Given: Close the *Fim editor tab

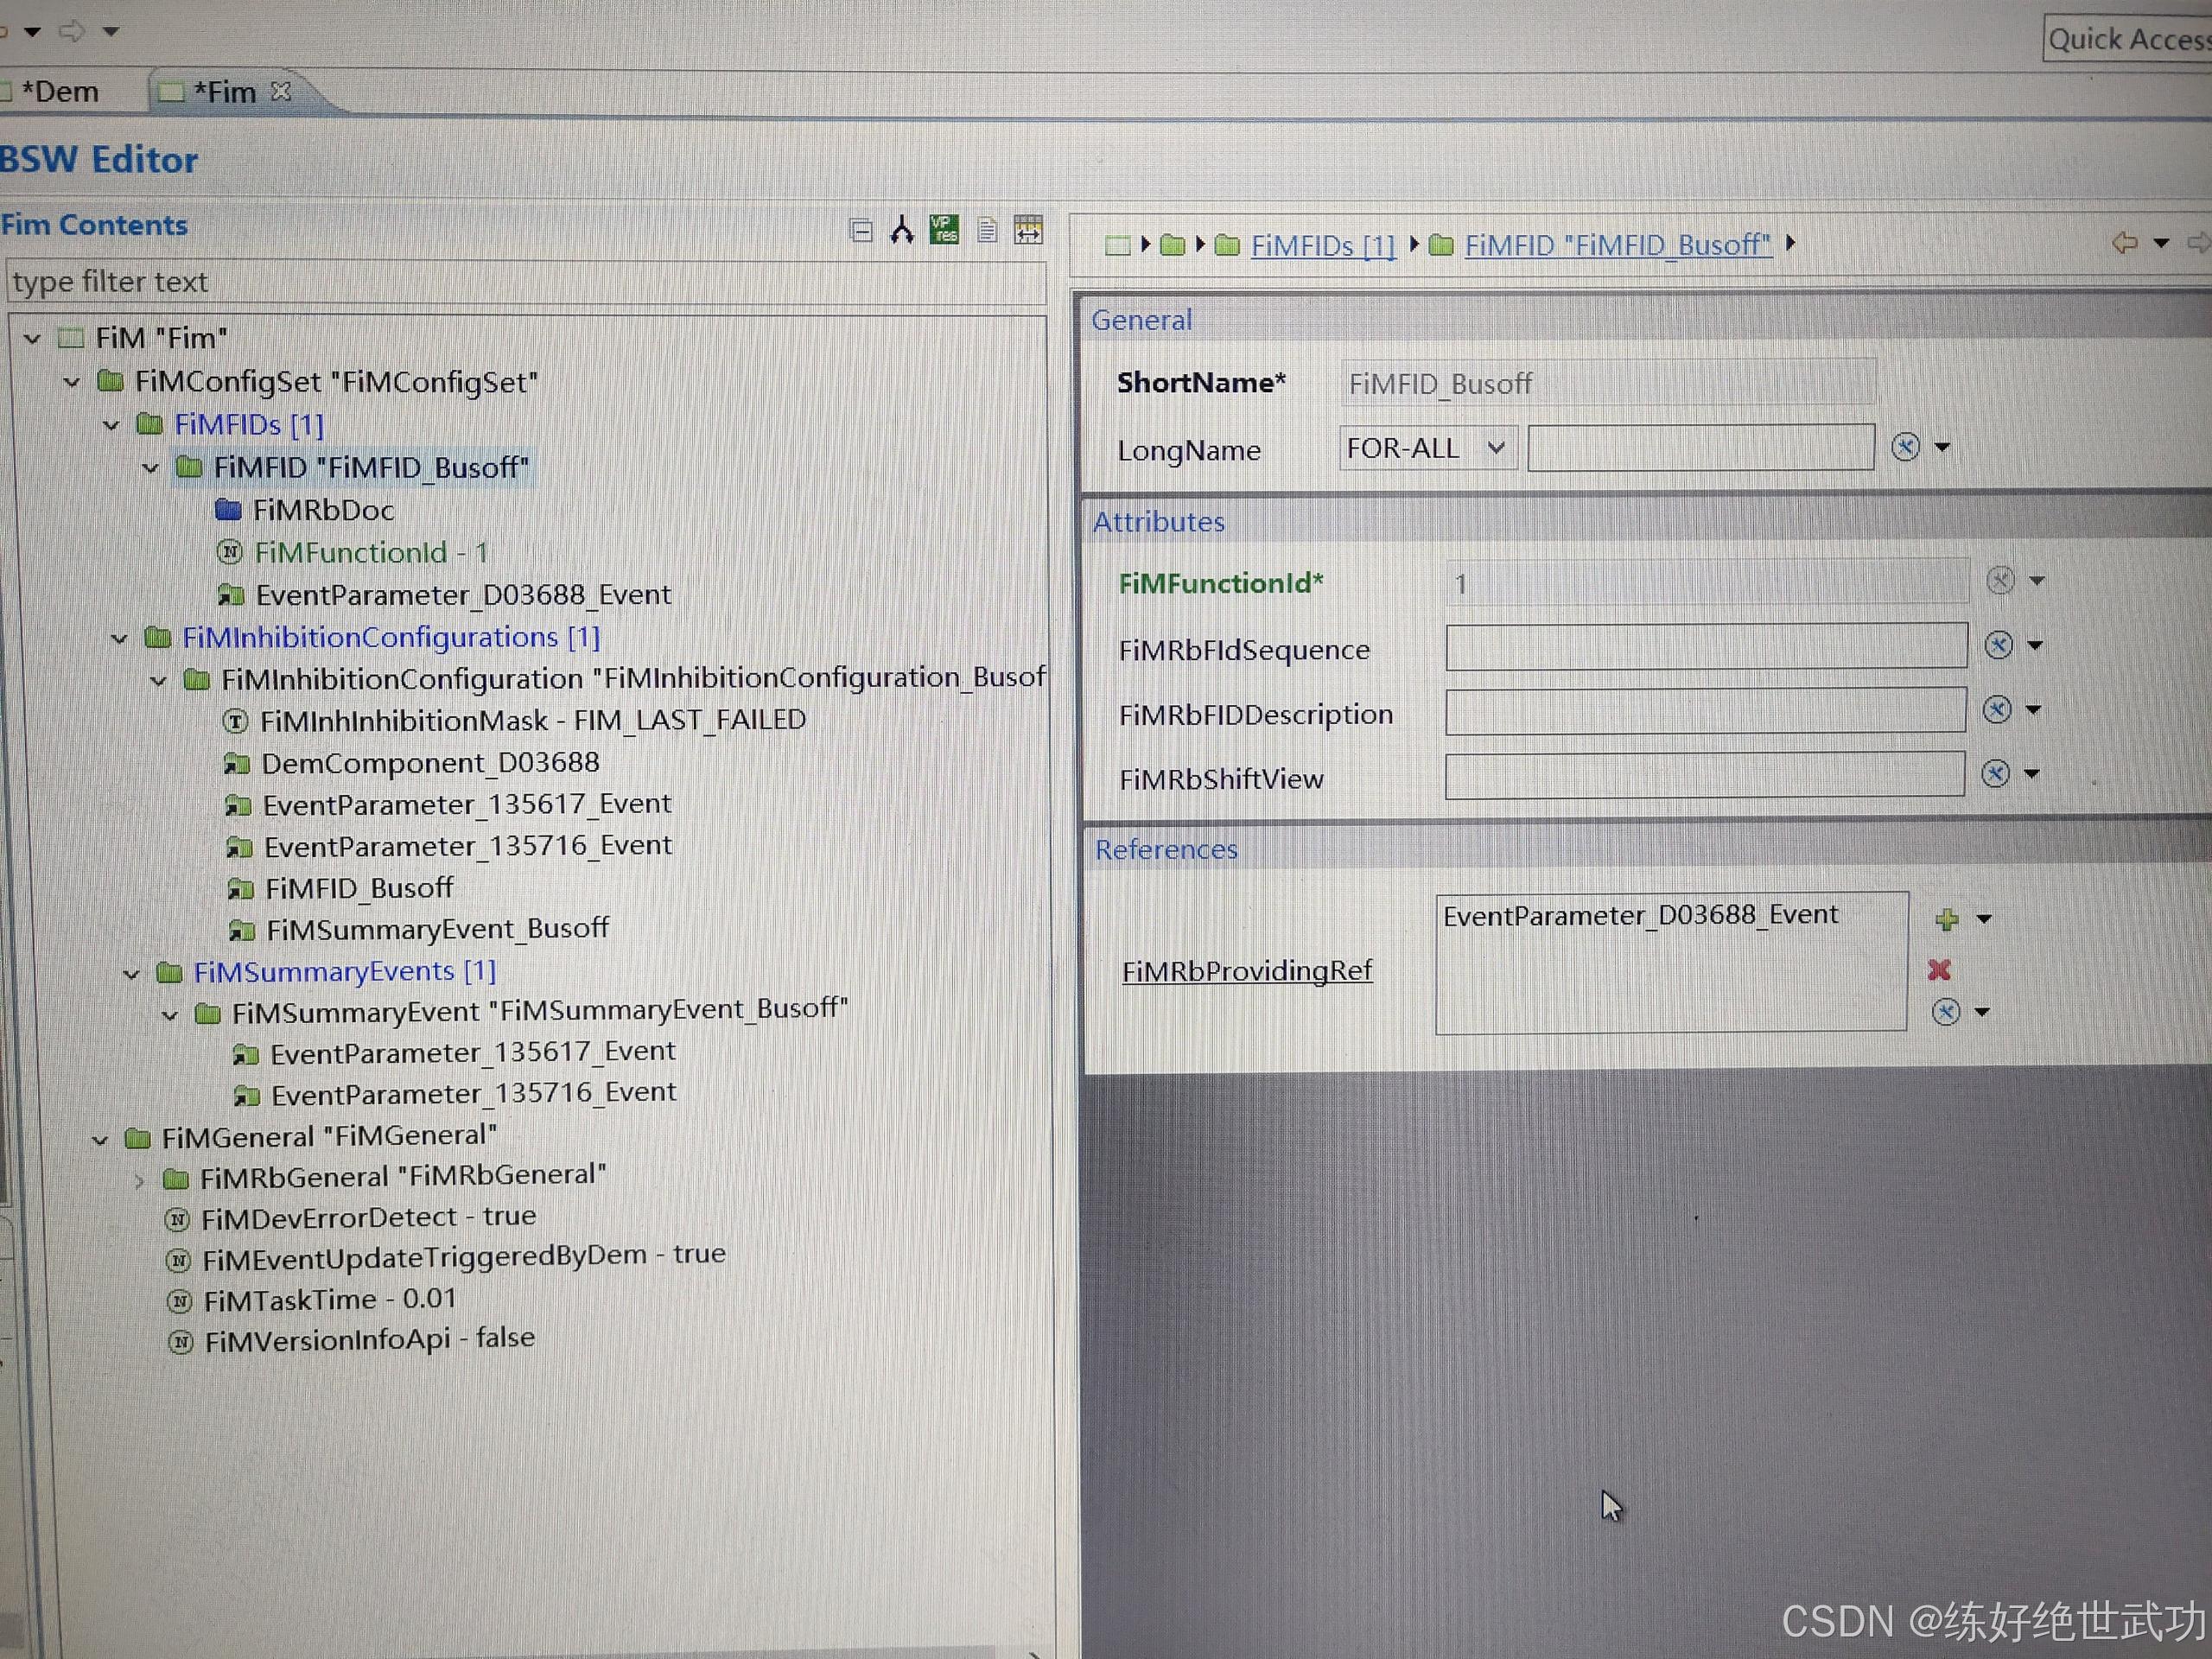Looking at the screenshot, I should (x=282, y=91).
